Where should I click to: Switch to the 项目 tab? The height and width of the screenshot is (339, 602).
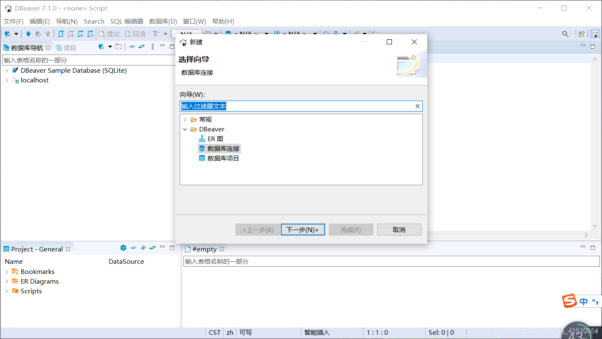click(x=71, y=47)
